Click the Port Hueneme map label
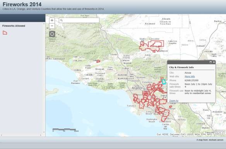 point(75,82)
